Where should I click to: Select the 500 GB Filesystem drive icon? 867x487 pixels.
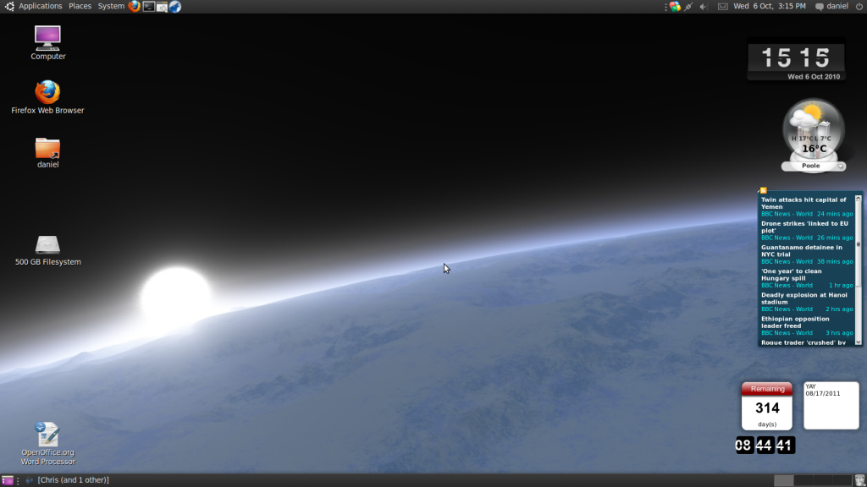click(x=48, y=250)
